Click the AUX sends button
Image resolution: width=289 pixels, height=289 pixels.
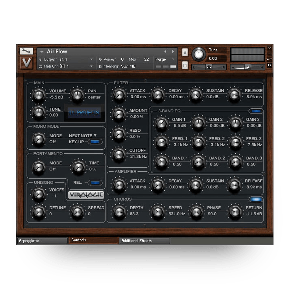pos(269,59)
